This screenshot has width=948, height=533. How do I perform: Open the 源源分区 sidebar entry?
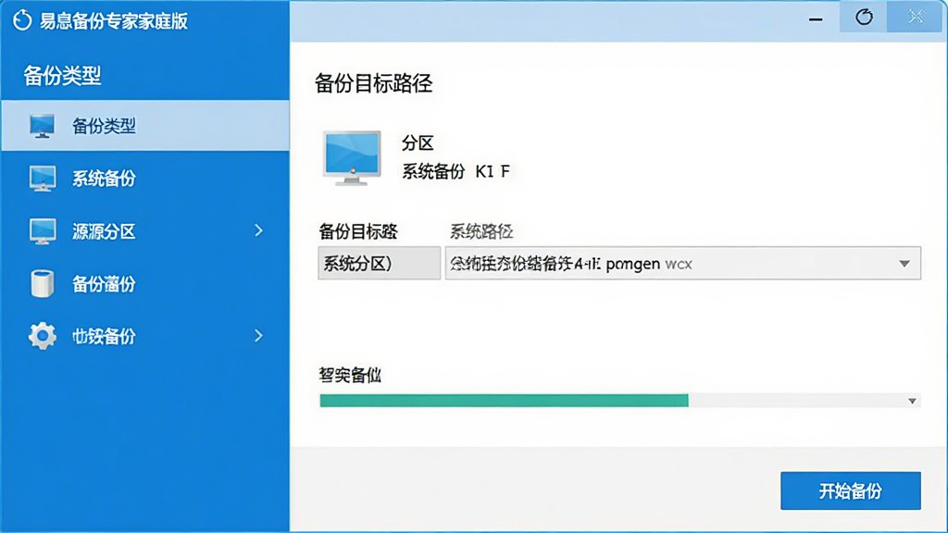coord(145,230)
